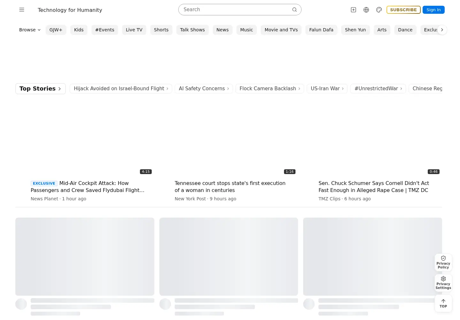This screenshot has height=320, width=460.
Task: Switch to Shorts category
Action: click(161, 30)
